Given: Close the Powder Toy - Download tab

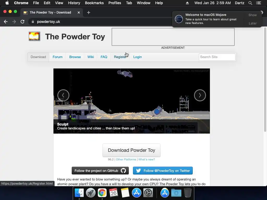Looking at the screenshot, I should (x=79, y=12).
